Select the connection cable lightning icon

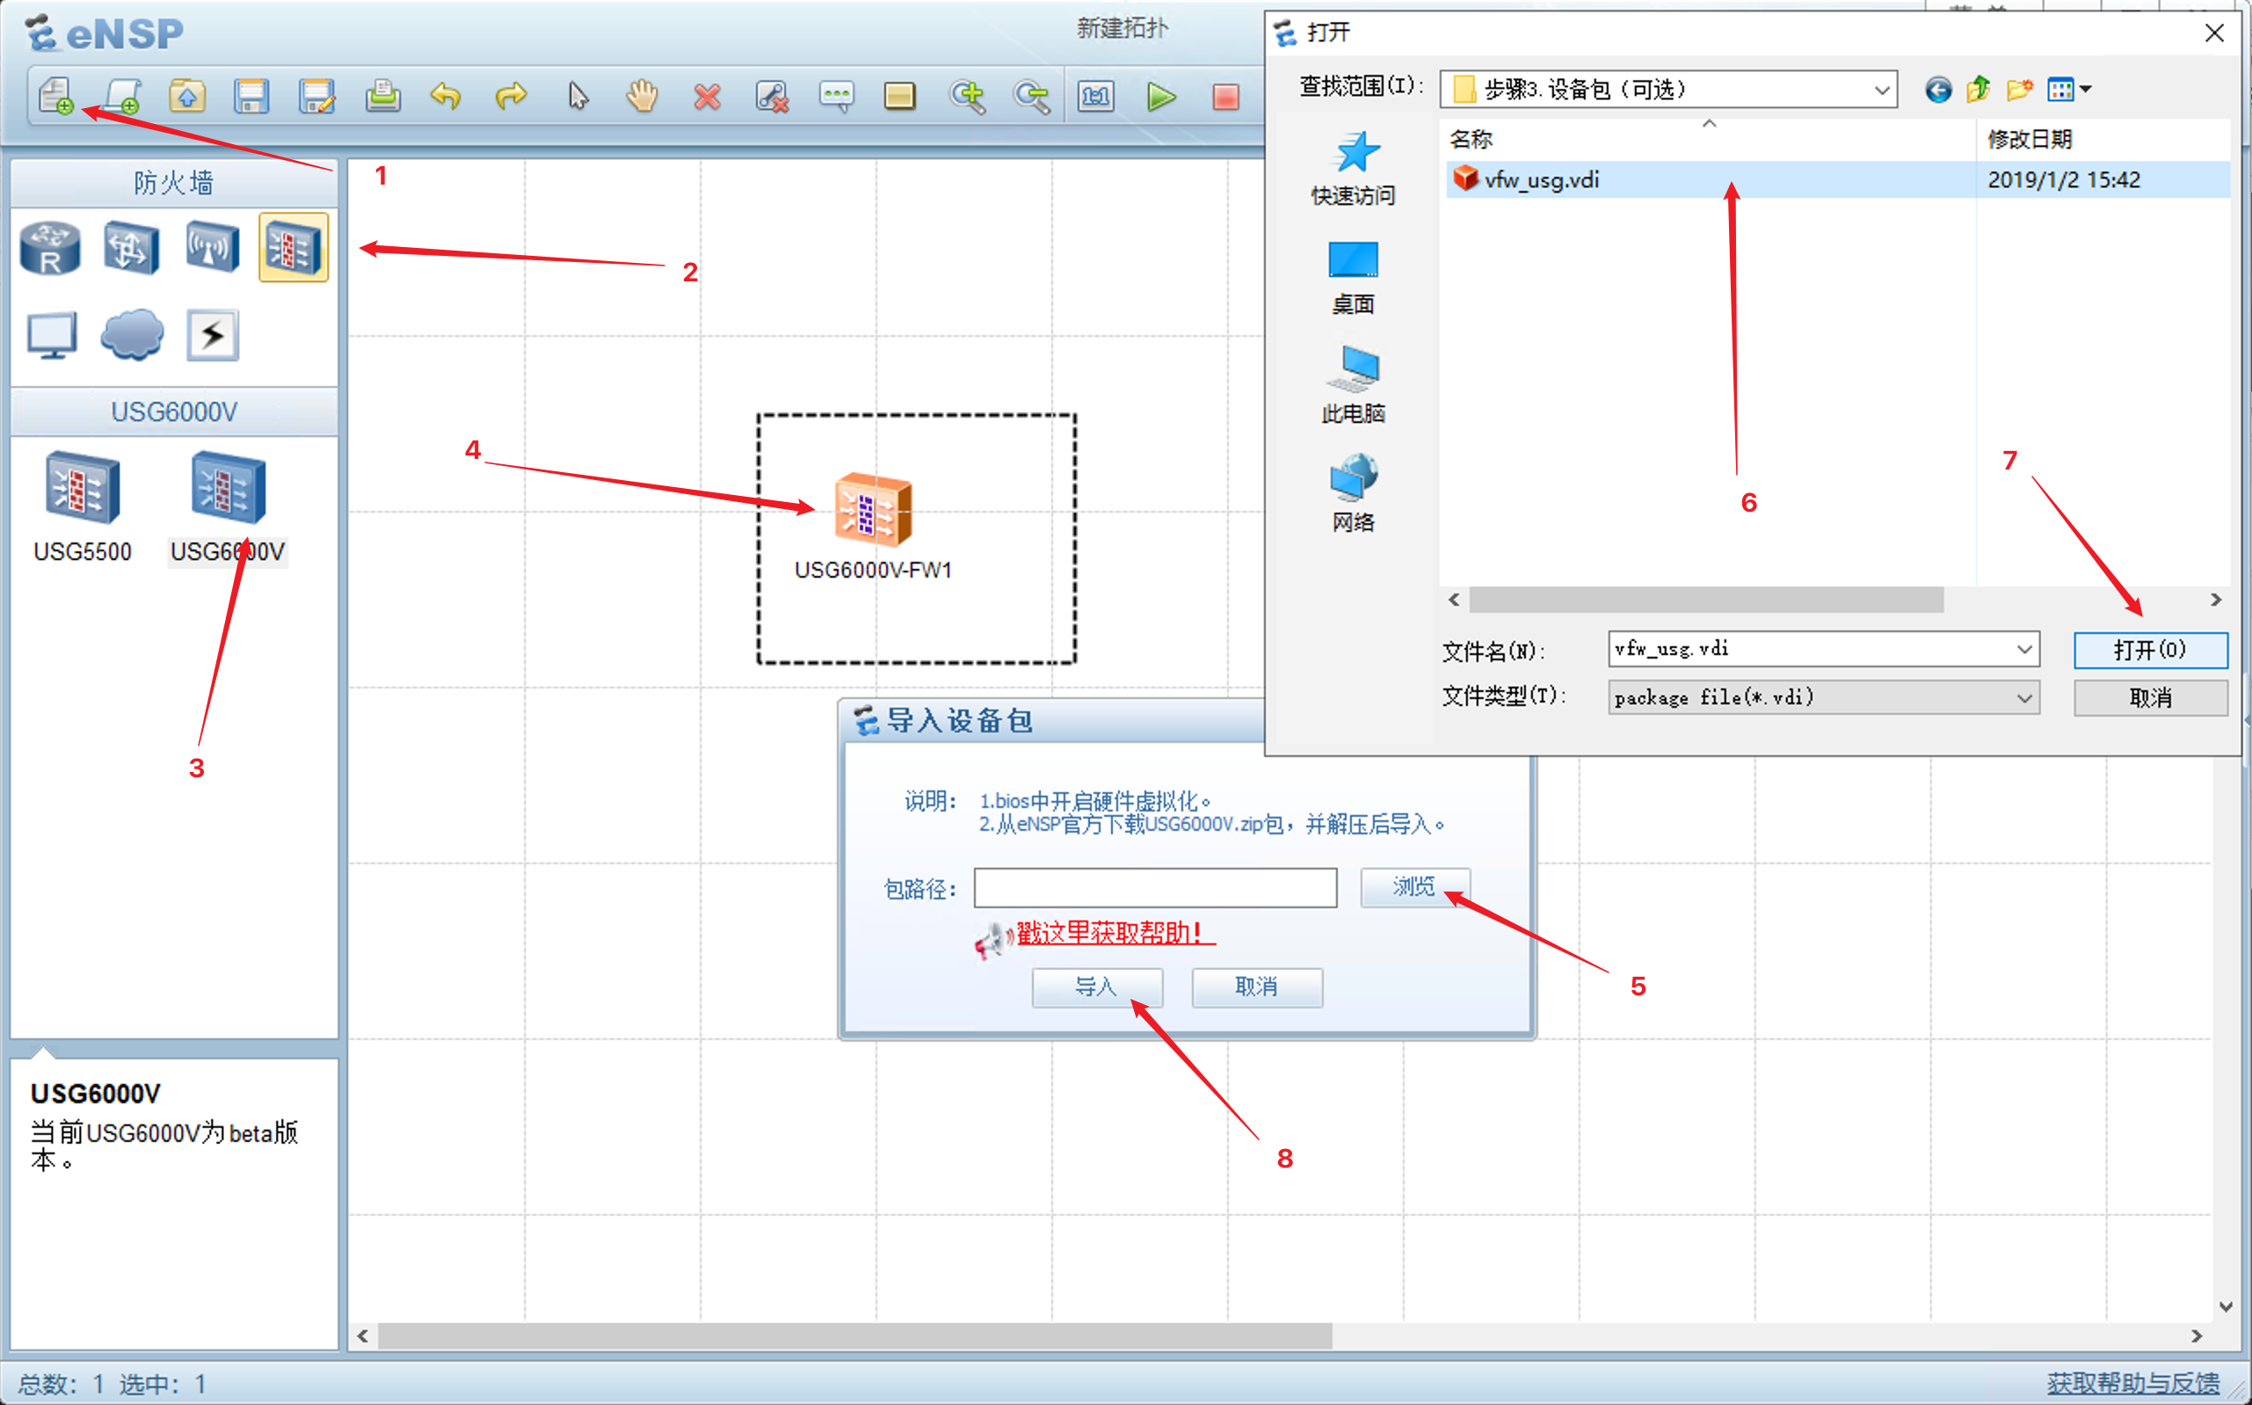coord(213,334)
